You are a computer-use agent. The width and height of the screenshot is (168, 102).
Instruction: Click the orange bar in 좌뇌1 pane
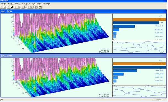click(139, 19)
